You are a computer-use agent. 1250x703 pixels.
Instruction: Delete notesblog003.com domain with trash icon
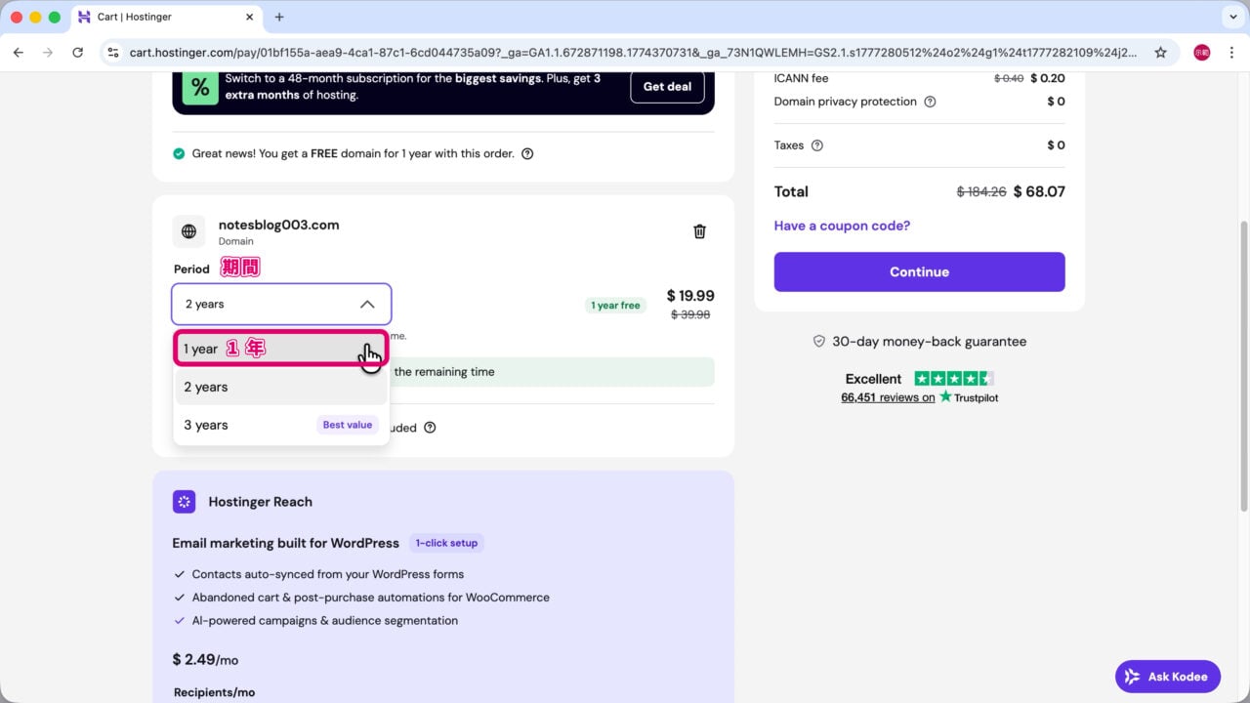point(699,231)
